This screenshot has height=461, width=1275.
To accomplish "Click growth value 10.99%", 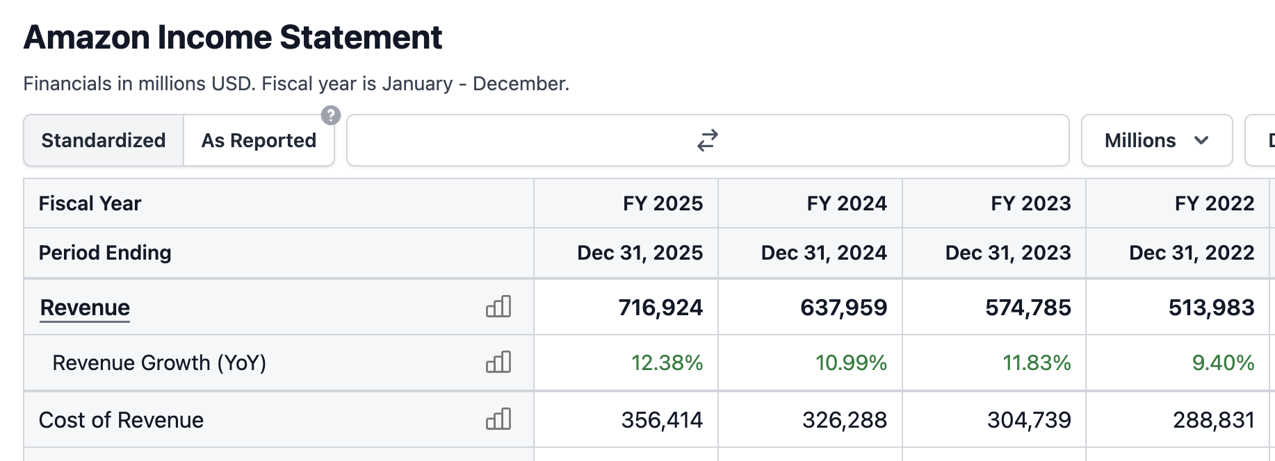I will point(851,362).
